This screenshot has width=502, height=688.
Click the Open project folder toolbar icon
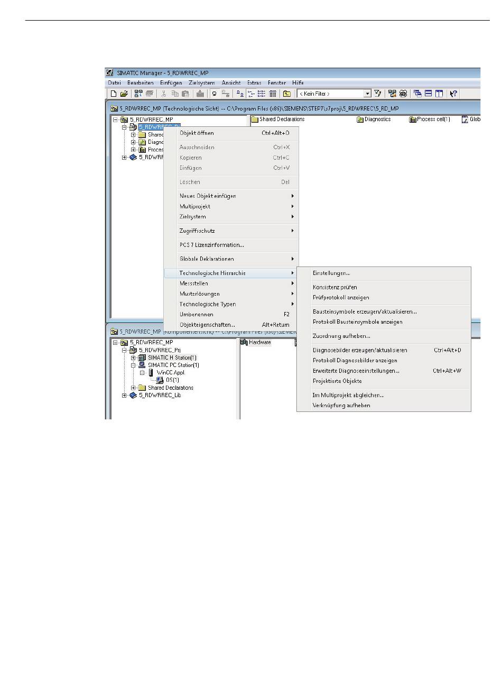[x=124, y=94]
